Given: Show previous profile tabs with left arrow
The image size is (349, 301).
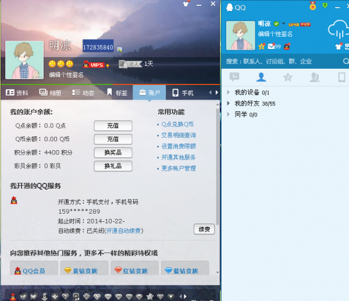Looking at the screenshot, I should tap(211, 93).
